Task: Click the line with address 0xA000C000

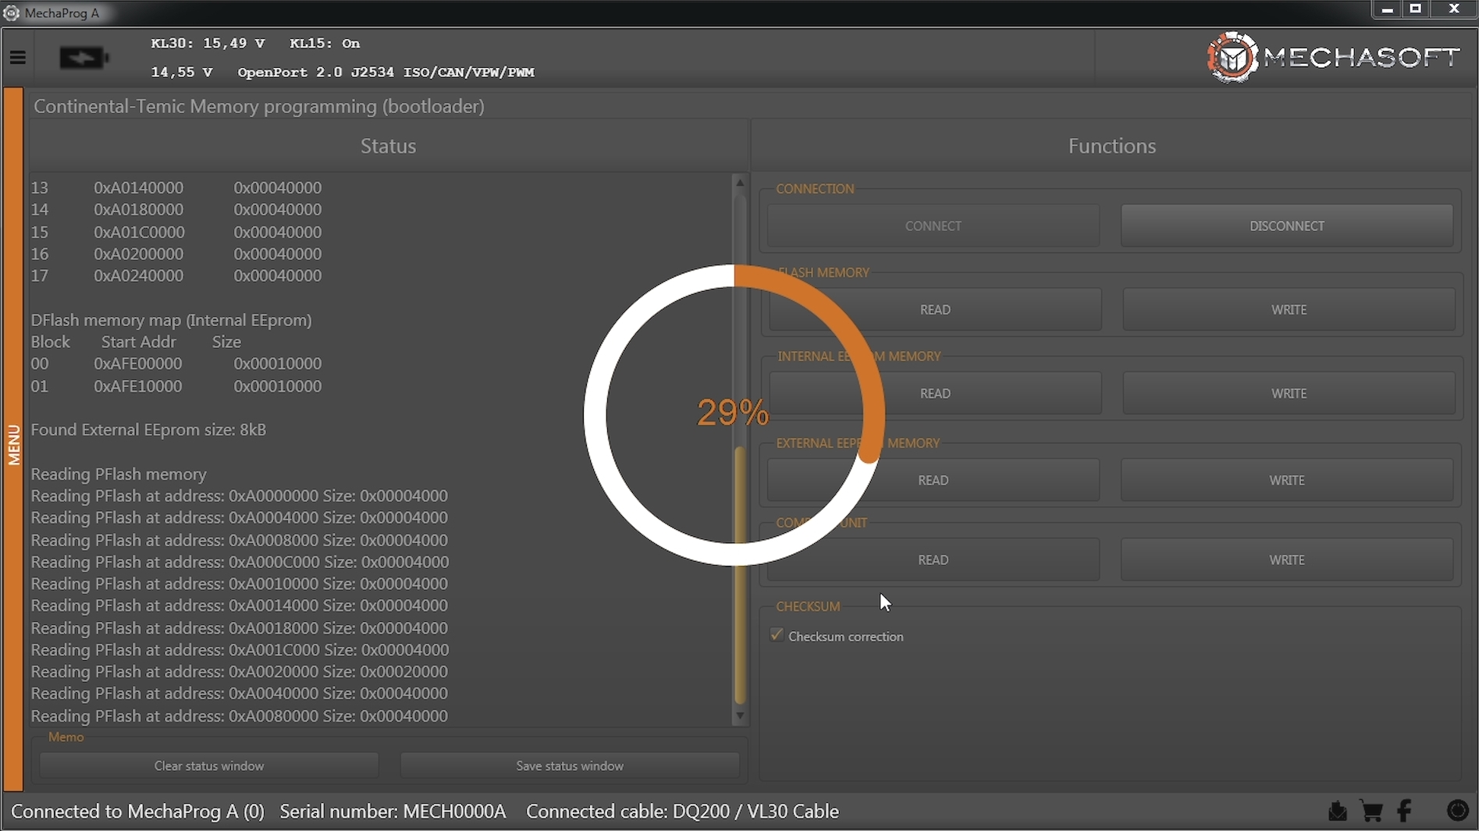Action: [240, 562]
